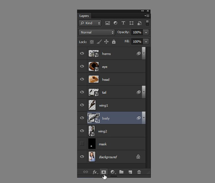
Task: Create a new group folder
Action: pyautogui.click(x=121, y=172)
